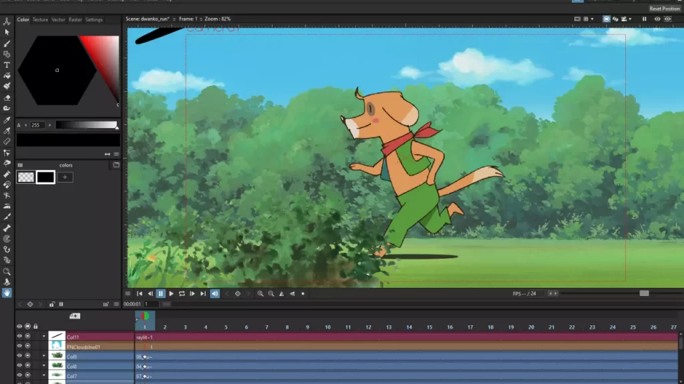Select the Magnet tool
684x384 pixels.
(x=7, y=185)
